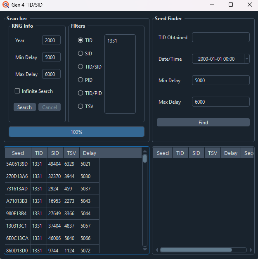The height and width of the screenshot is (259, 258).
Task: Click the scroll down arrow of results list
Action: [145, 249]
